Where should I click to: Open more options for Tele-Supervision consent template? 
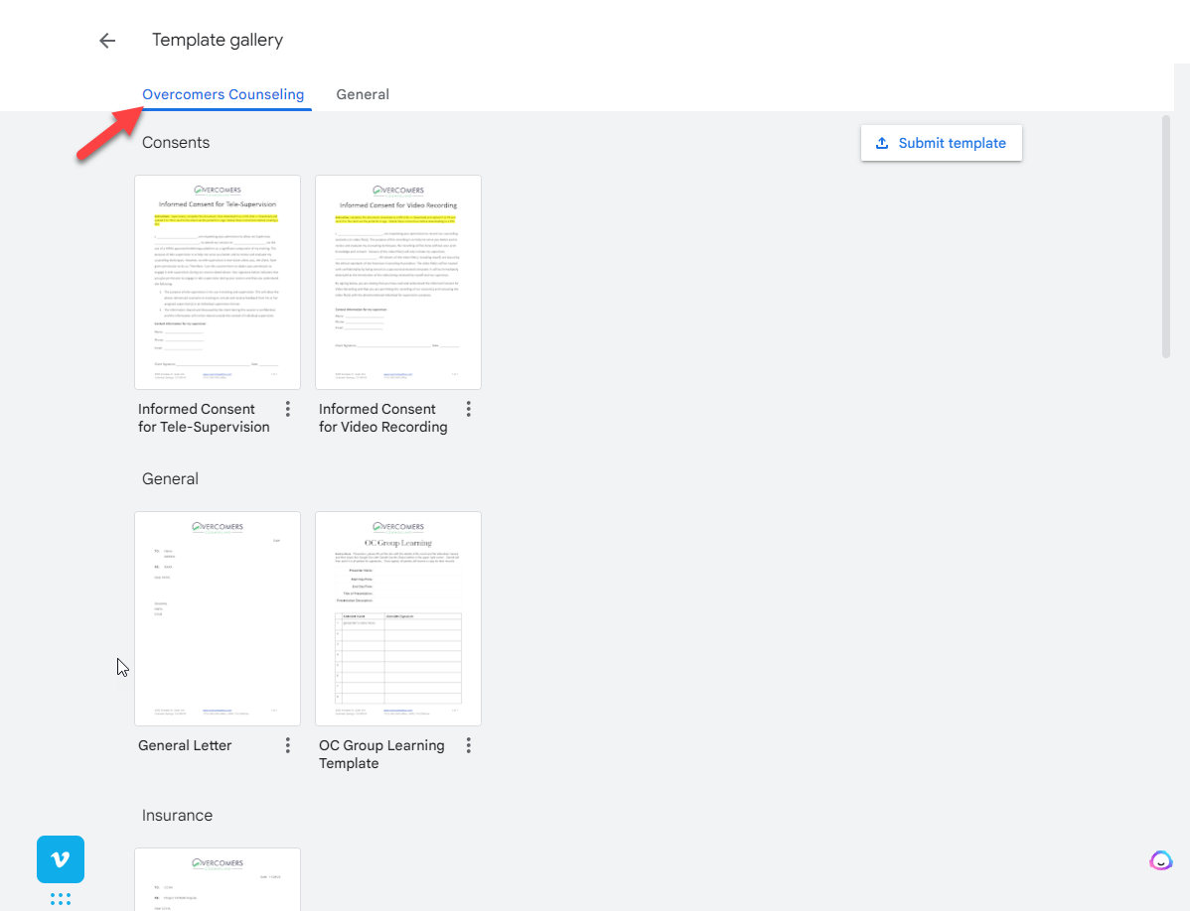pyautogui.click(x=288, y=409)
